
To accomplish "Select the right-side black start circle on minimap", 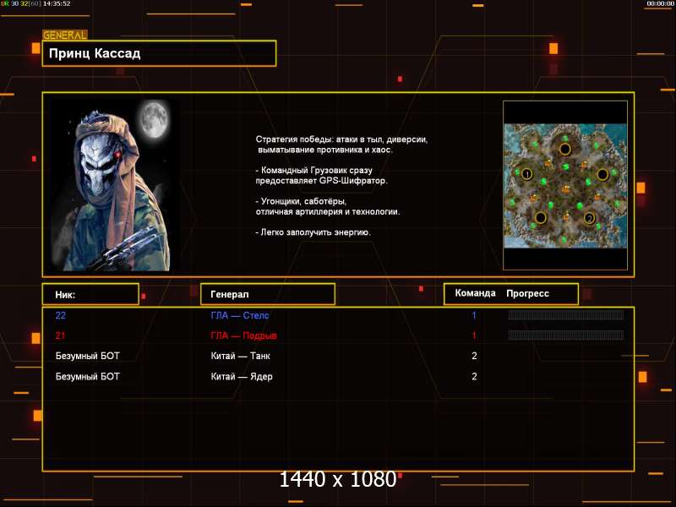I will point(602,174).
